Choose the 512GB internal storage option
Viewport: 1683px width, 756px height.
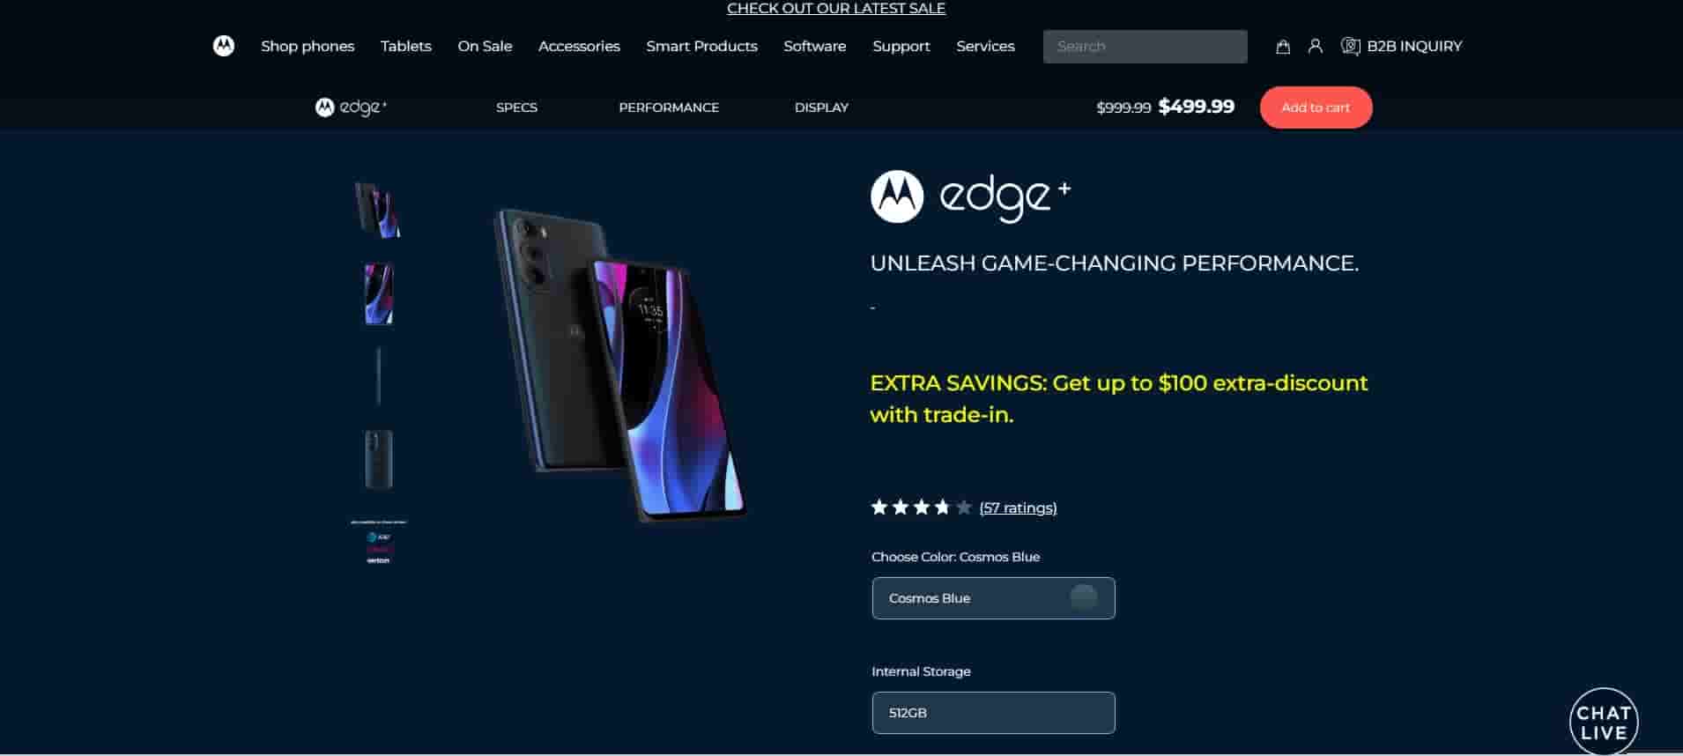[x=993, y=713]
